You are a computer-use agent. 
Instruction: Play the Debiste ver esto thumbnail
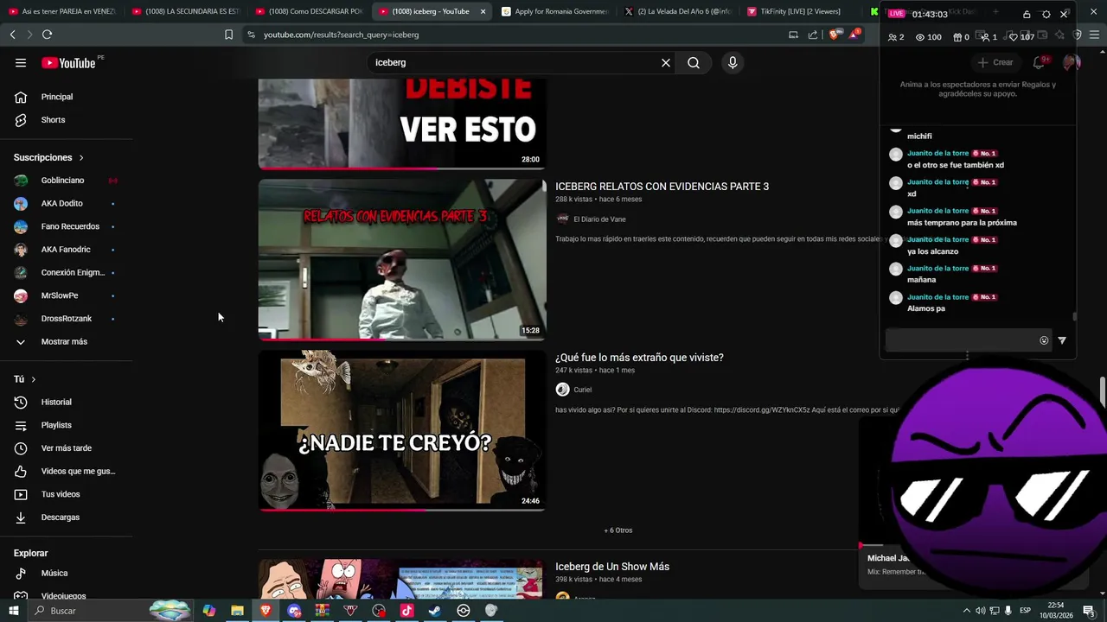click(402, 124)
